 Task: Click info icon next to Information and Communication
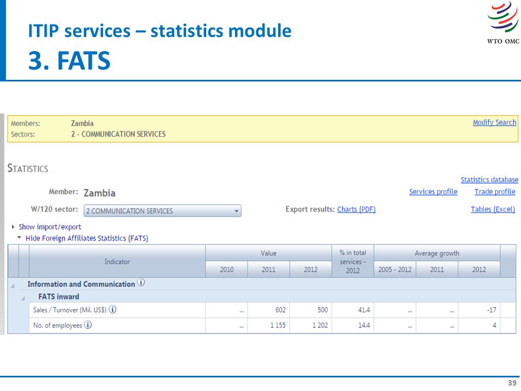(141, 282)
